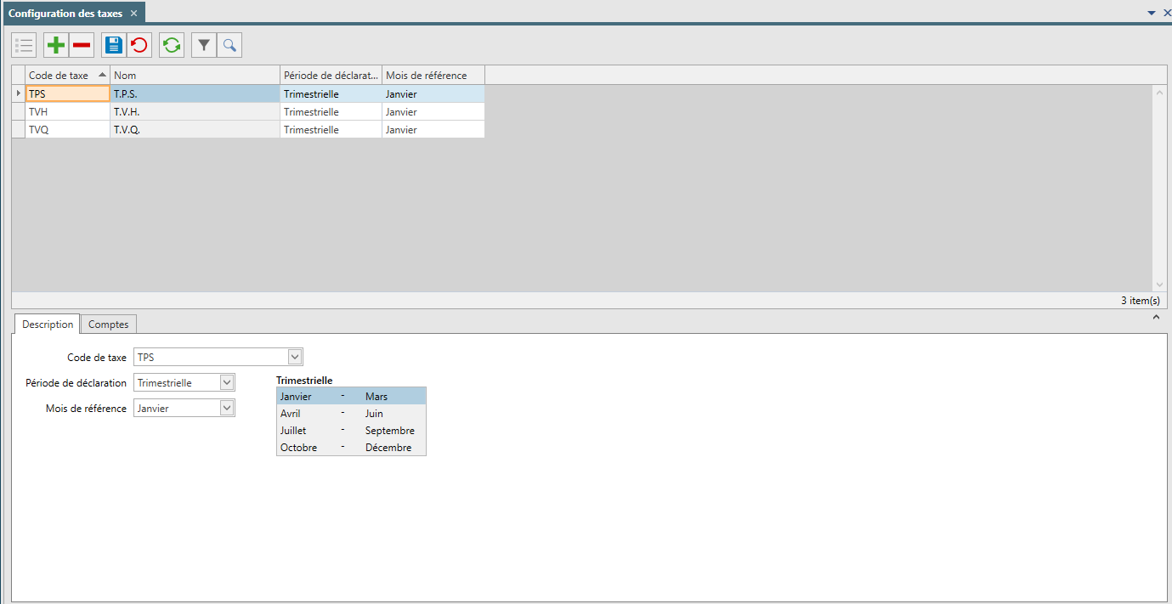
Task: Save changes with the blue diskette icon
Action: tap(114, 45)
